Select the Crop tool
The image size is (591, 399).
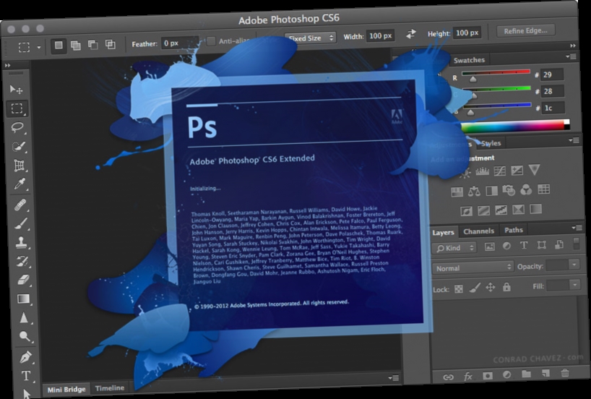19,166
